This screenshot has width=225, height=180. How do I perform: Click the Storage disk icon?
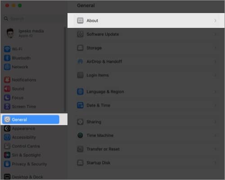(x=80, y=48)
